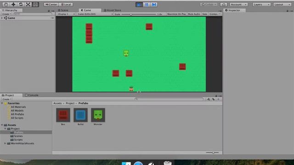
Task: Search by label icon in Project
Action: [213, 99]
